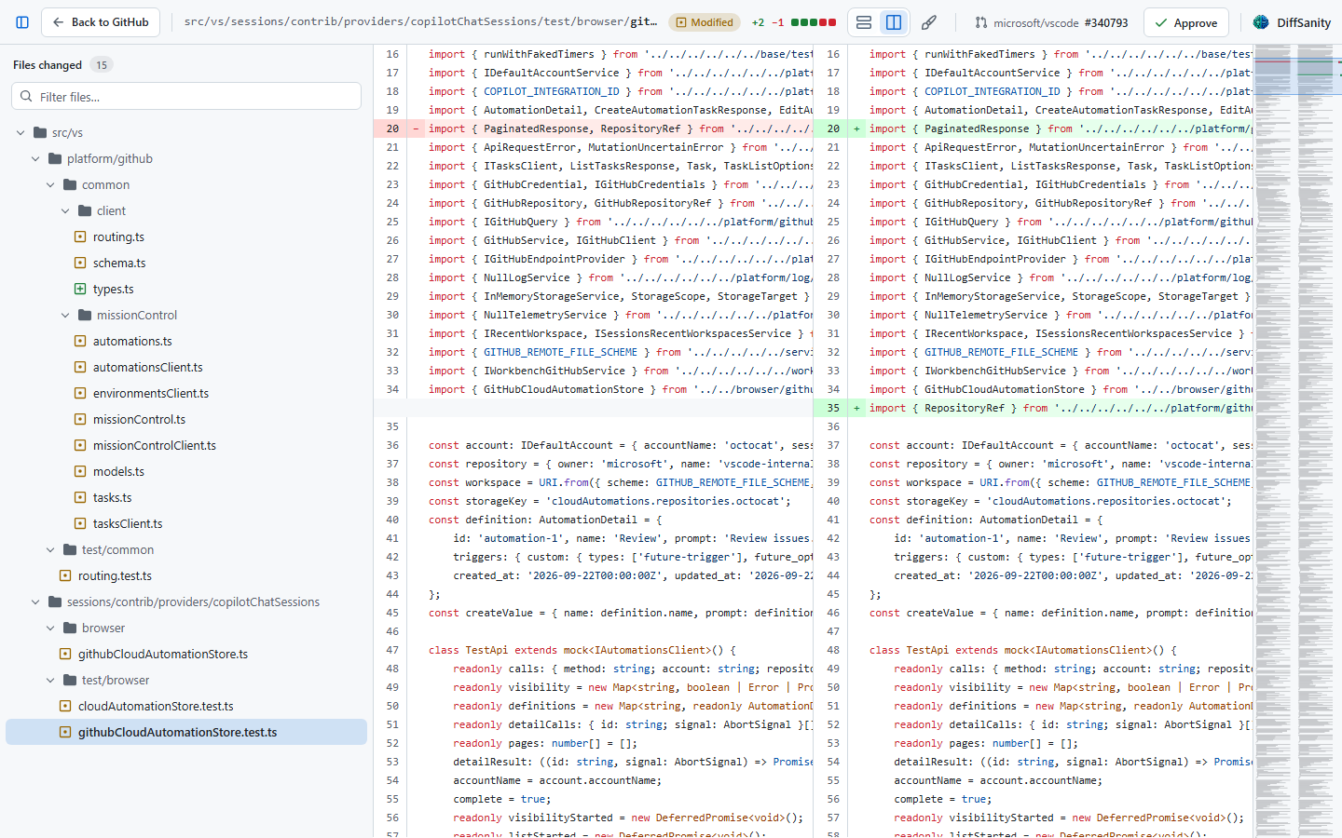
Task: Go back to GitHub
Action: (101, 22)
